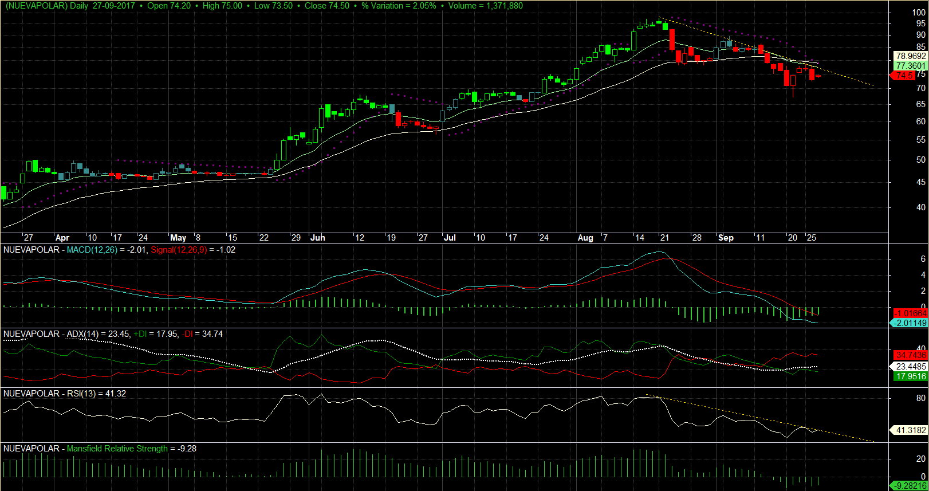Click the +DI = 17.95 label
929x491 pixels.
tap(155, 334)
